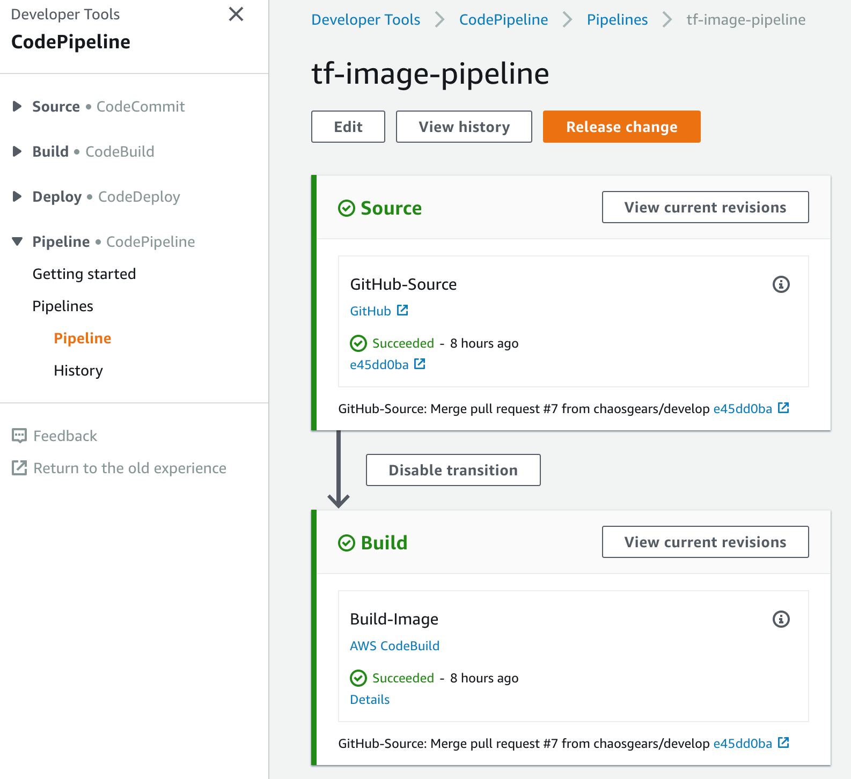
Task: Click the info icon on GitHub-Source action
Action: (781, 284)
